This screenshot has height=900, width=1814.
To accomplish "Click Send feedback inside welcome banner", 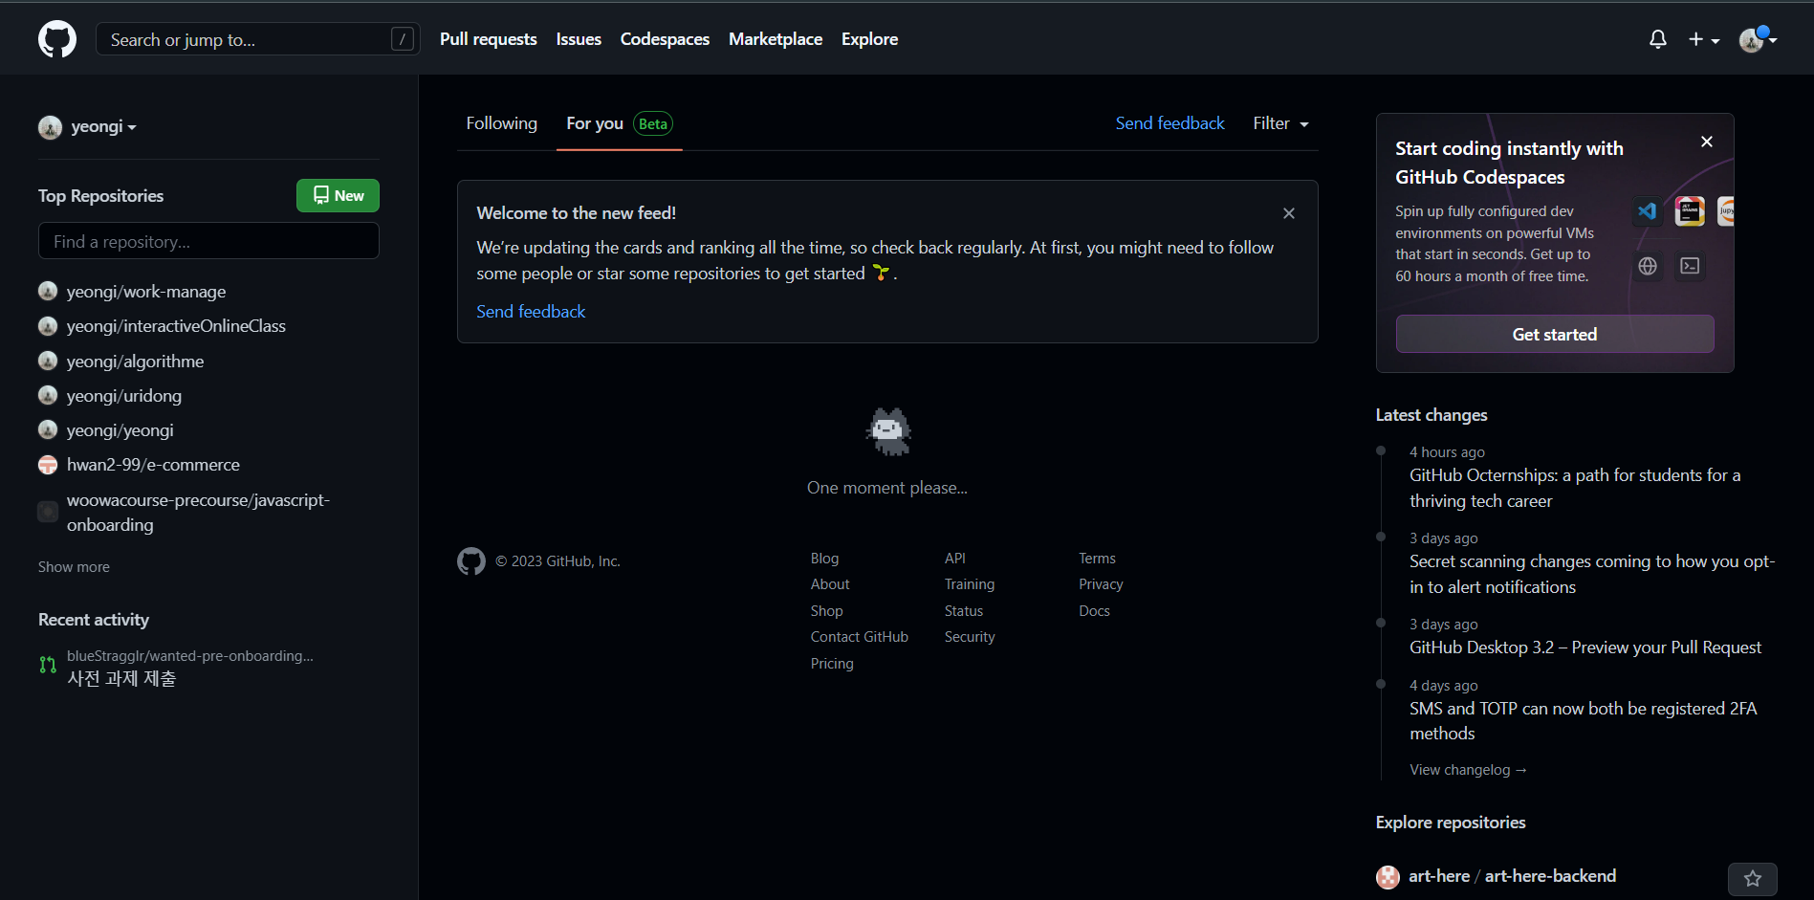I will (x=531, y=312).
